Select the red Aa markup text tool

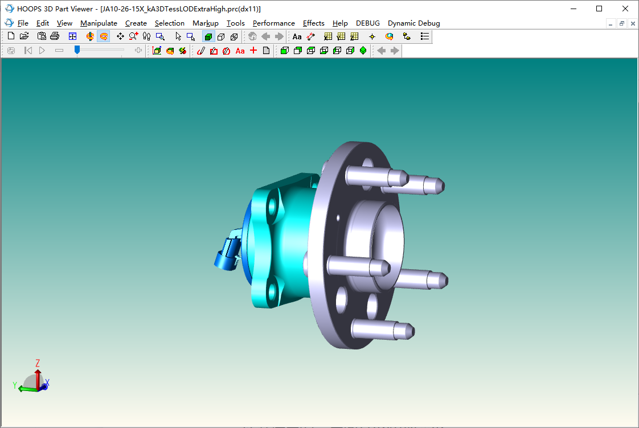click(240, 51)
